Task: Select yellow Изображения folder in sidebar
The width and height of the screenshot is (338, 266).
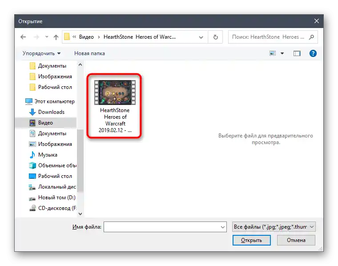Action: 51,77
